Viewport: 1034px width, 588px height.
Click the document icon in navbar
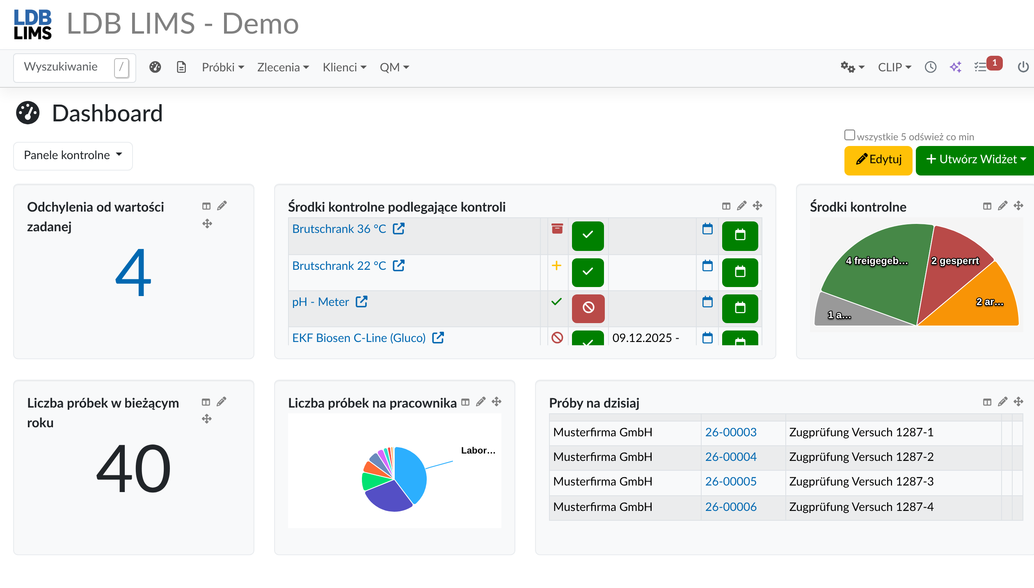[181, 67]
